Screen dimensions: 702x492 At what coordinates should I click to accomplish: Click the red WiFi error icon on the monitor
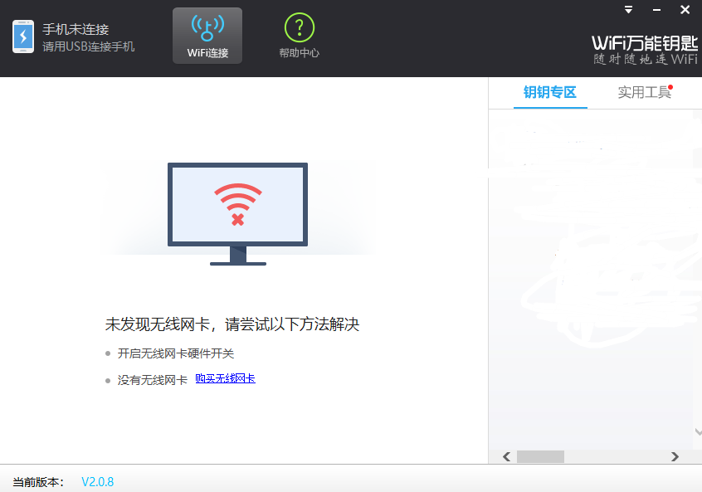pos(236,202)
